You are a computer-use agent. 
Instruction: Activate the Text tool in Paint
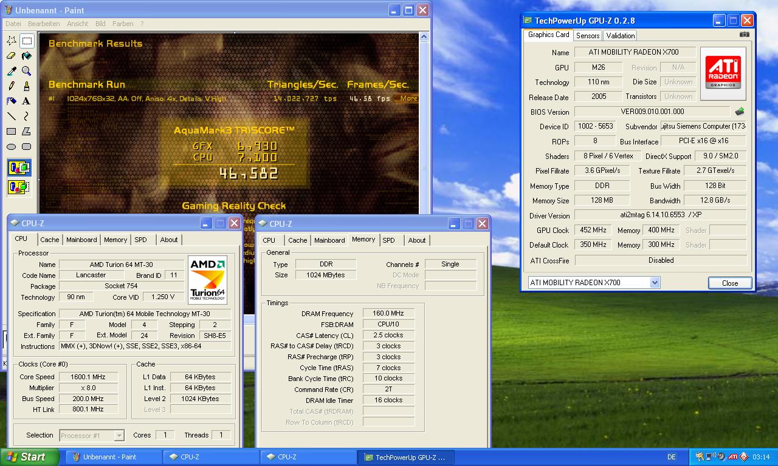click(27, 101)
